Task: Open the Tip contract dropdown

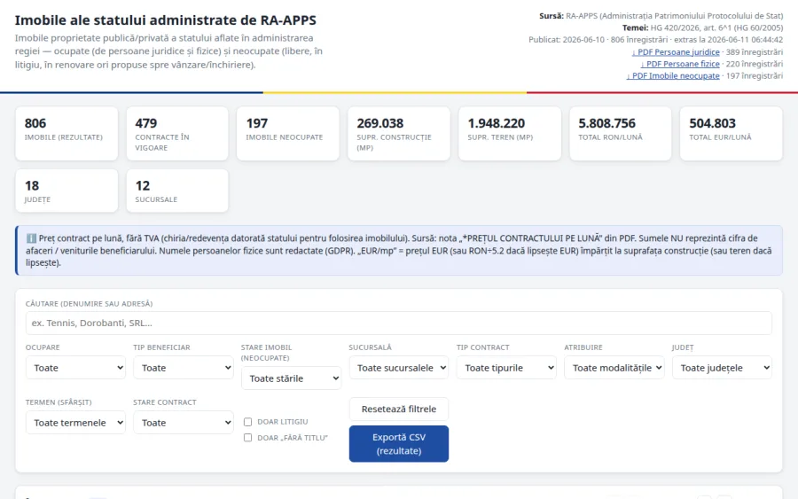Action: click(506, 368)
